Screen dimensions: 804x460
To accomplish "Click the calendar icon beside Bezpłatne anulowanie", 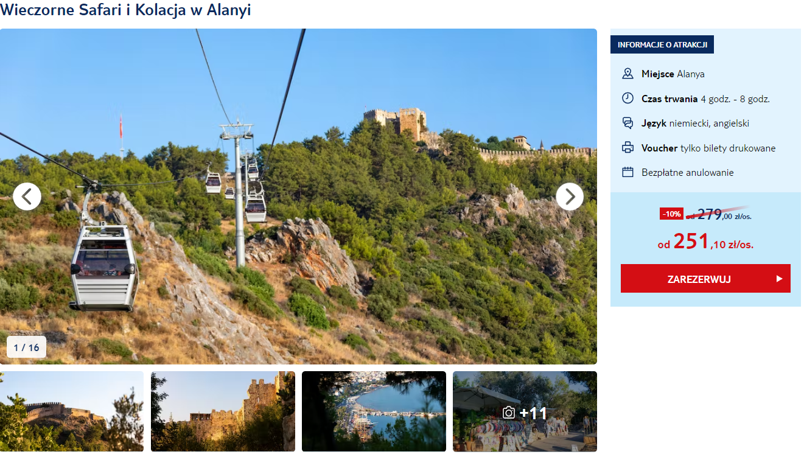I will [627, 172].
